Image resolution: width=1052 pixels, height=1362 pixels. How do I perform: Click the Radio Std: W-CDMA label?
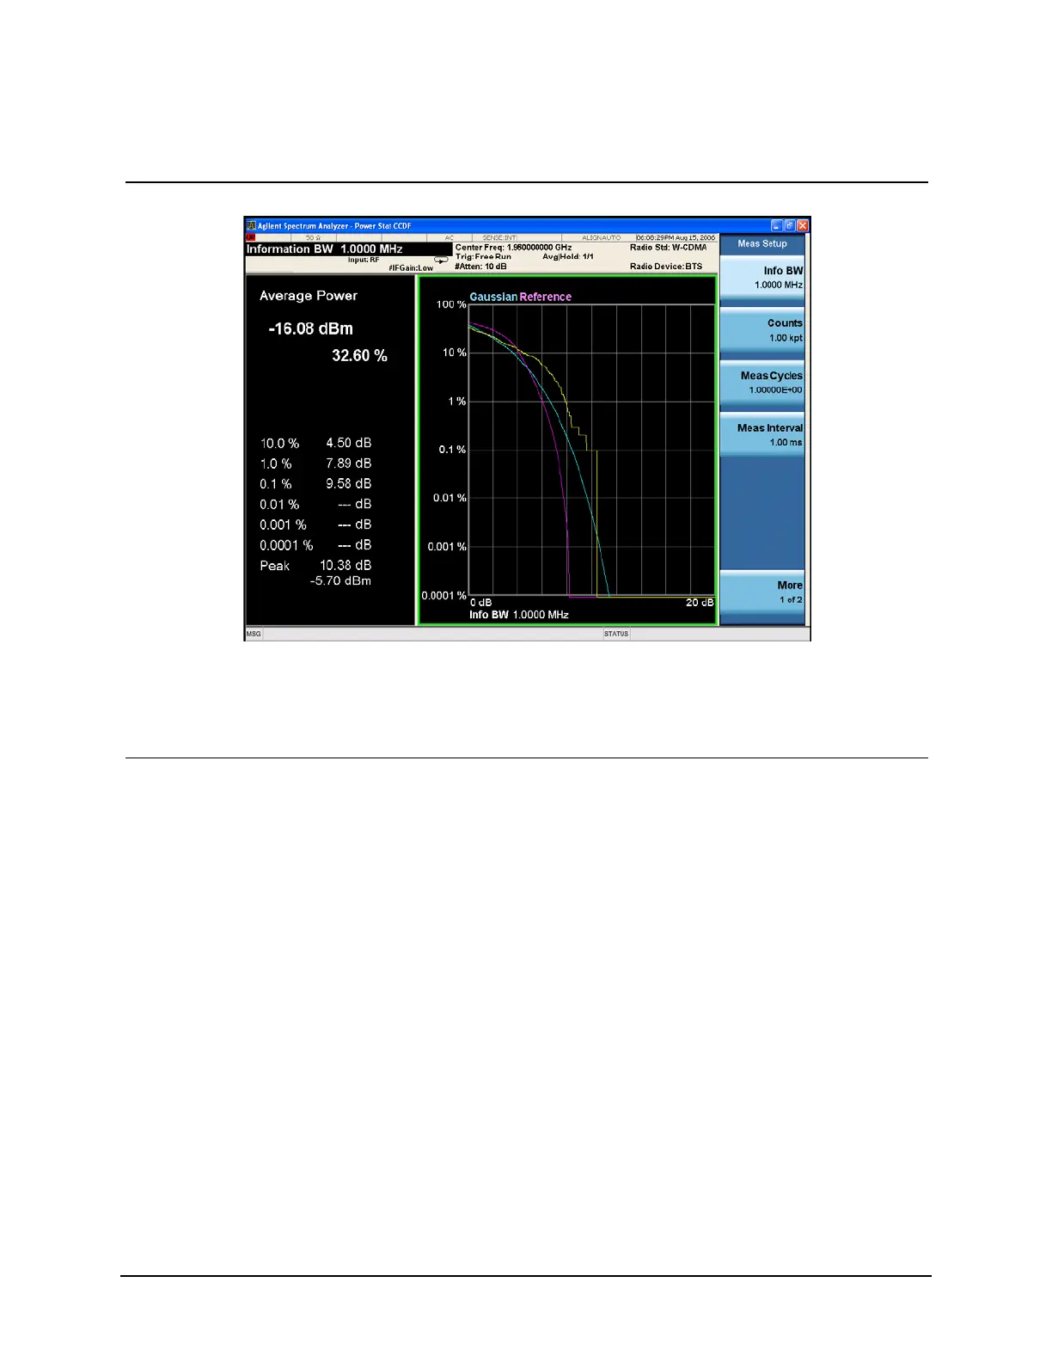(x=668, y=247)
